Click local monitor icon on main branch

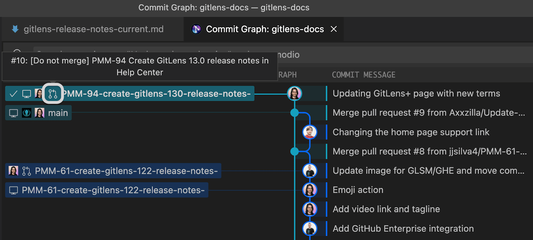point(14,113)
